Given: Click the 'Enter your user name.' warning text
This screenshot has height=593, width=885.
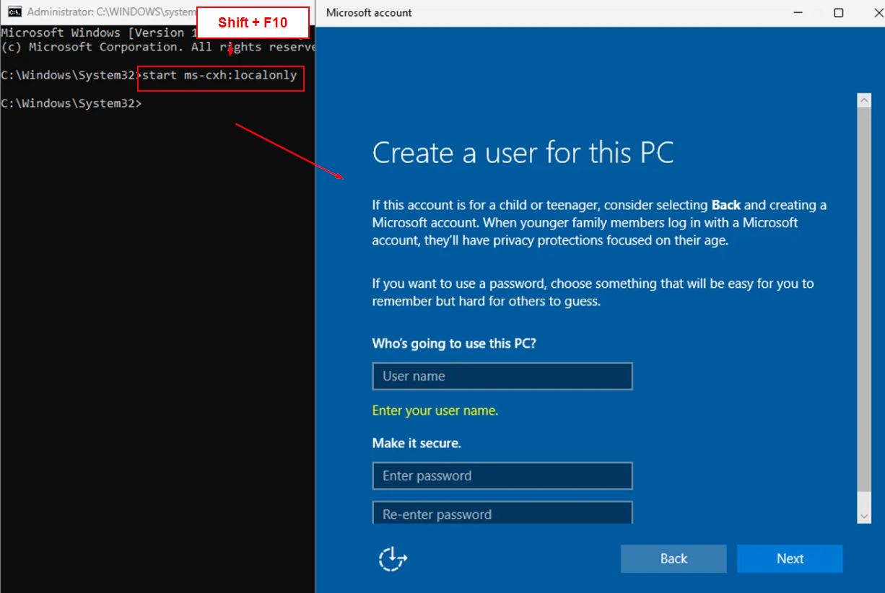Looking at the screenshot, I should [435, 411].
